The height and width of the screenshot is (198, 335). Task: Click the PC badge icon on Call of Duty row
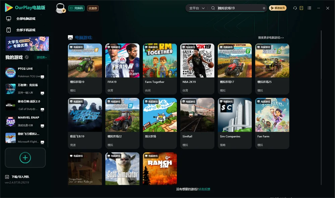42,109
